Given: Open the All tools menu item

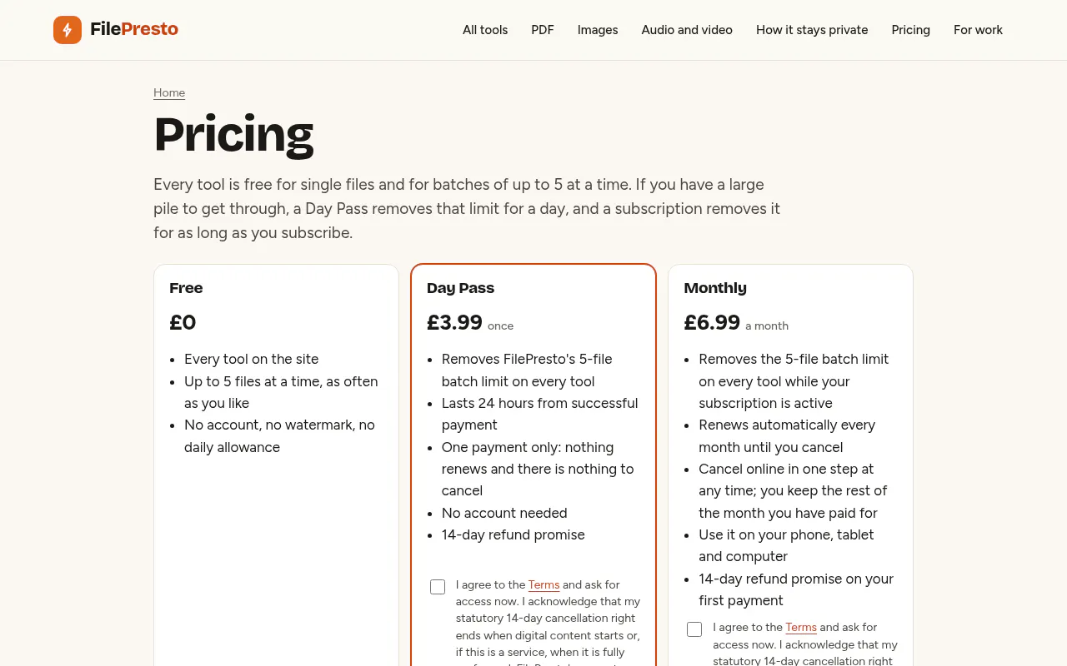Looking at the screenshot, I should point(485,30).
